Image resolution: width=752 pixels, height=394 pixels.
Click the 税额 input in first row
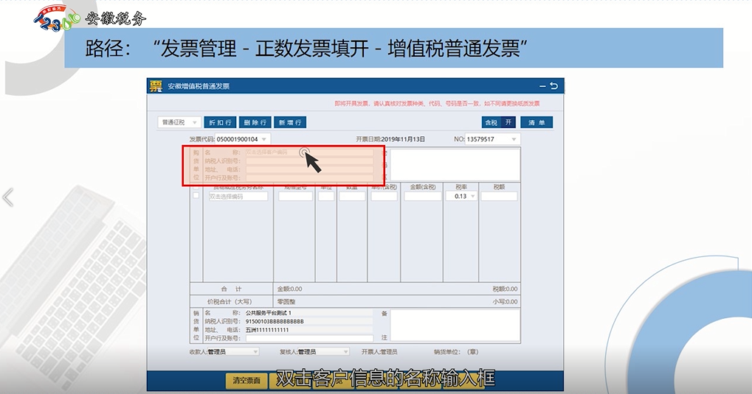click(500, 197)
